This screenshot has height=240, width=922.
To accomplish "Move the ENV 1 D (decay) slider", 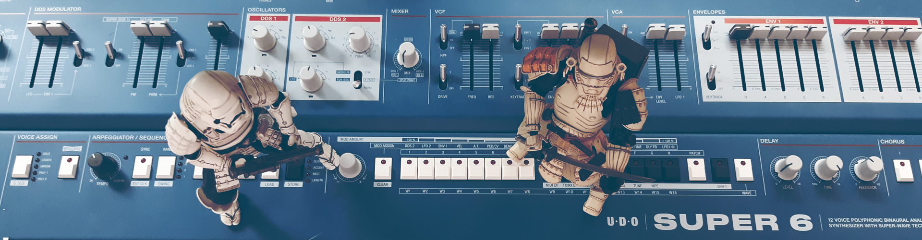I will (778, 33).
